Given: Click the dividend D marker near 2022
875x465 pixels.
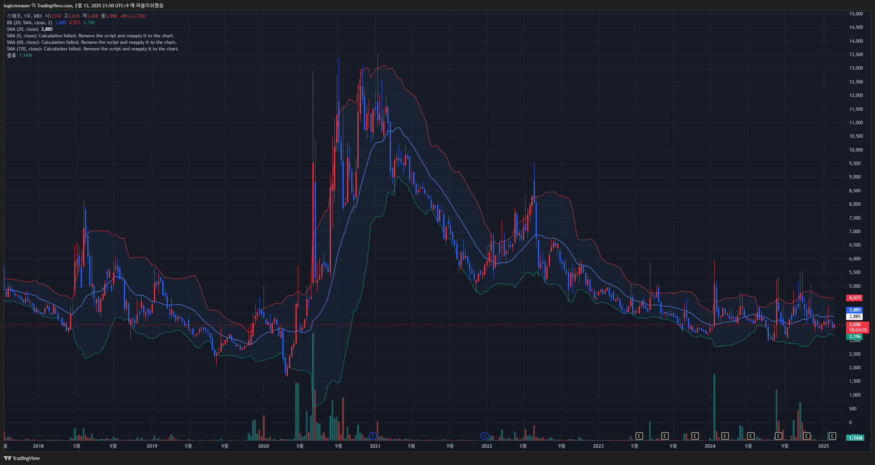Looking at the screenshot, I should coord(484,436).
